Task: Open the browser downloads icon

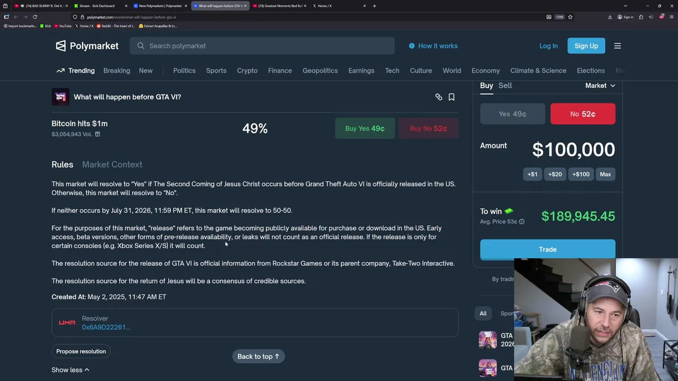Action: point(610,17)
